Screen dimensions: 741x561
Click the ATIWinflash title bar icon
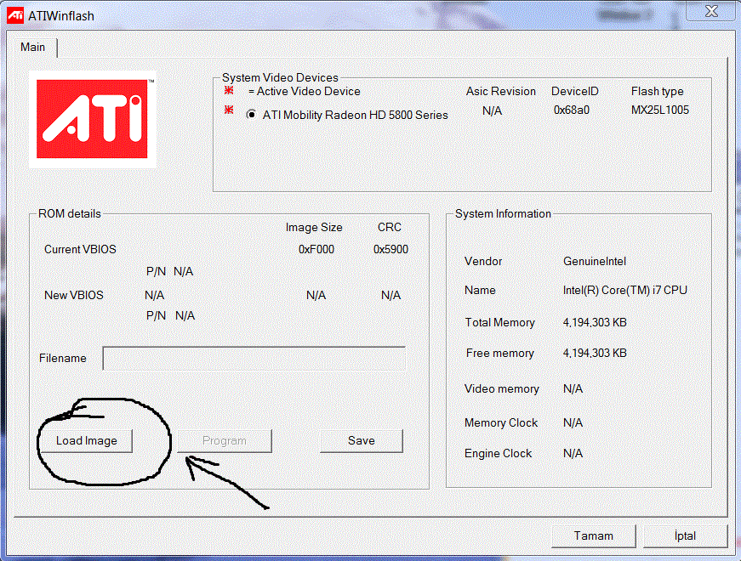[x=15, y=15]
